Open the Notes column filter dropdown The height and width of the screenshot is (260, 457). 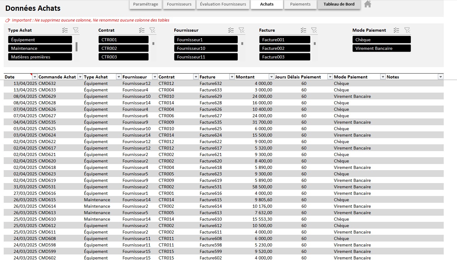click(x=440, y=77)
